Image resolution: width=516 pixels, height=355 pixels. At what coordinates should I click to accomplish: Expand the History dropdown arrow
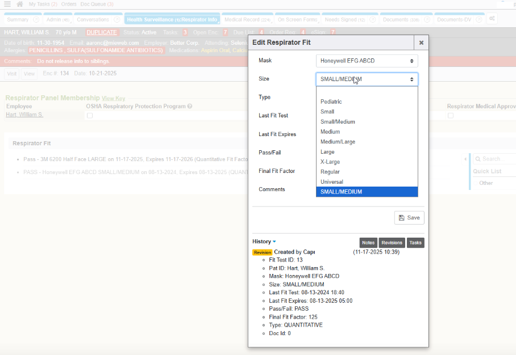(x=274, y=242)
